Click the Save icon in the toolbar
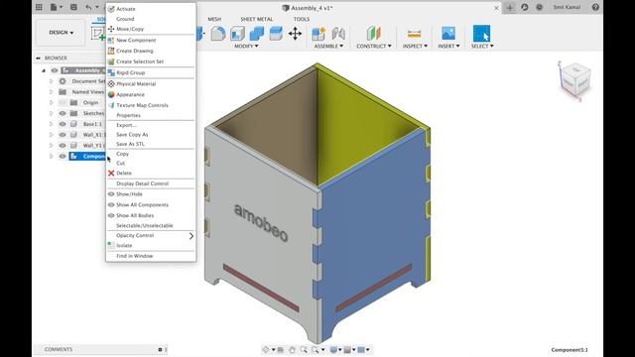635x357 pixels. (73, 7)
